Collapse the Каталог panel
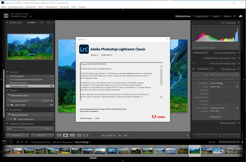This screenshot has width=246, height=162. [7, 72]
